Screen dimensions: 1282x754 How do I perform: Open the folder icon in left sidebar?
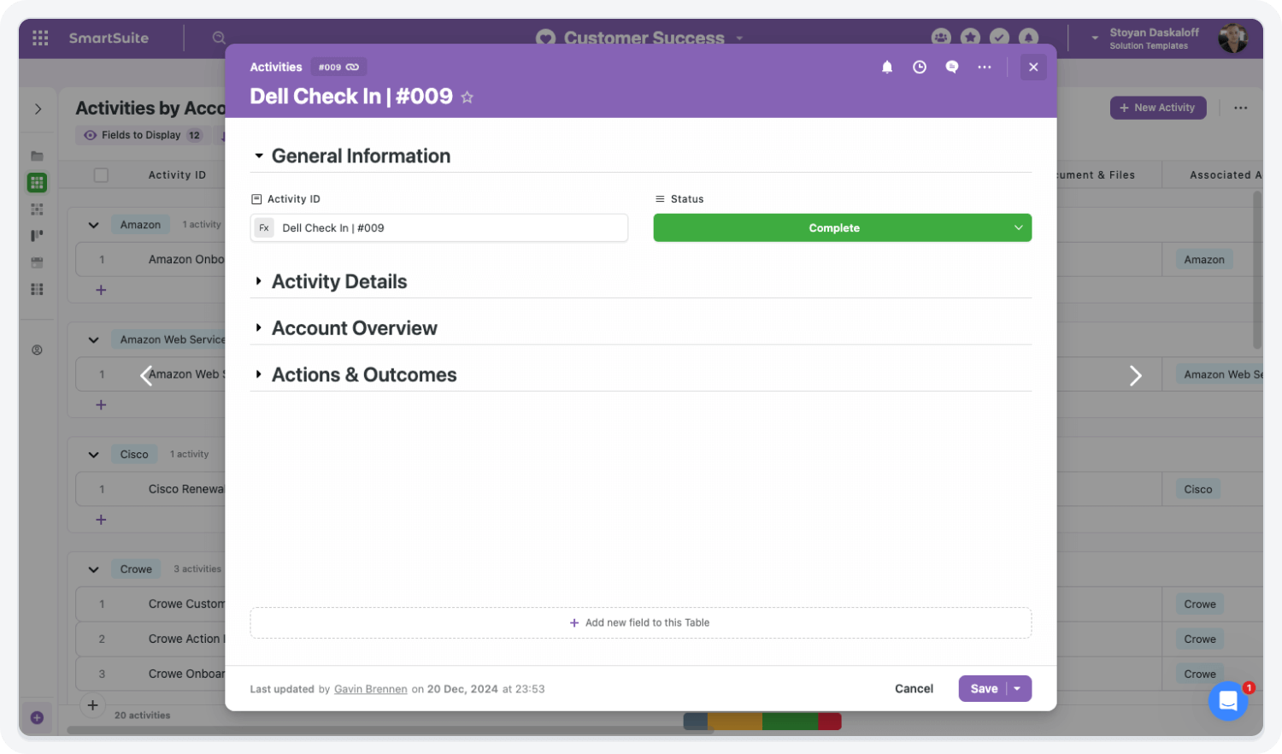point(37,156)
